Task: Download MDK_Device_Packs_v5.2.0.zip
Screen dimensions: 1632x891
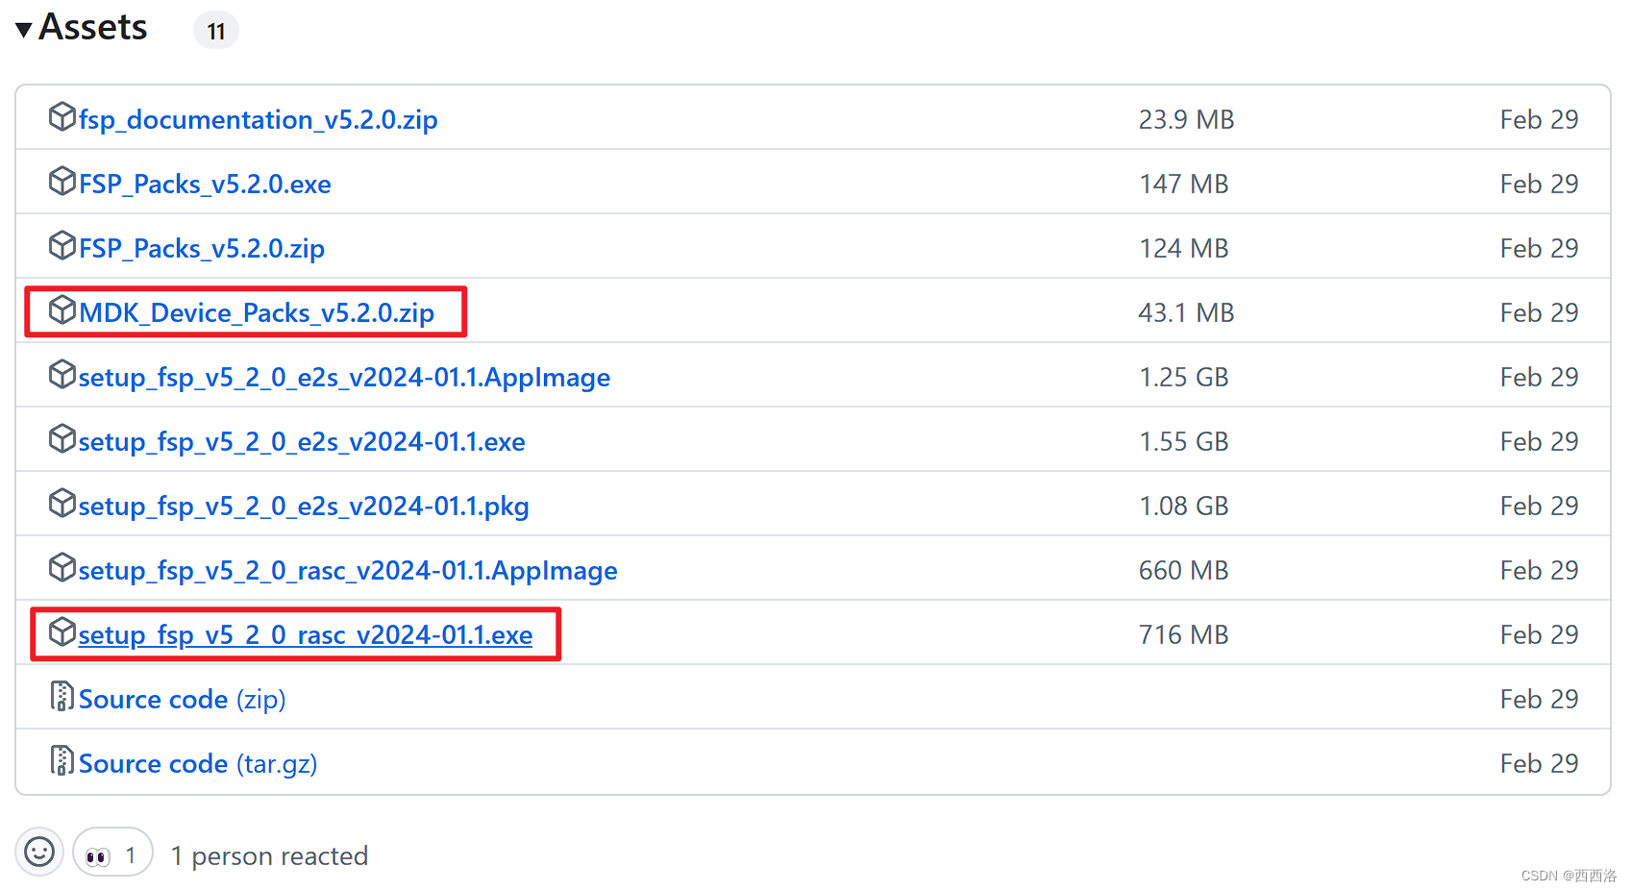Action: (256, 311)
